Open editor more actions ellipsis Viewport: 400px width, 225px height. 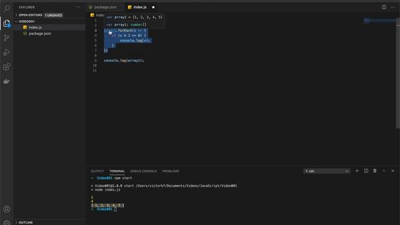pos(393,7)
